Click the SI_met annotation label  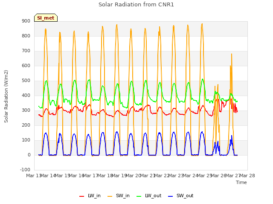point(46,18)
